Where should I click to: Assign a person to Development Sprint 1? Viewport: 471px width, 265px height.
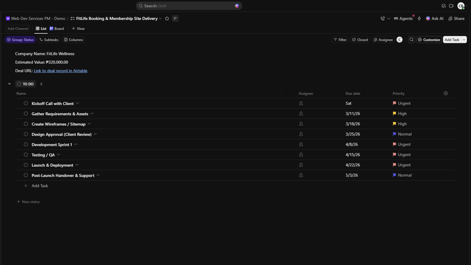click(x=301, y=144)
